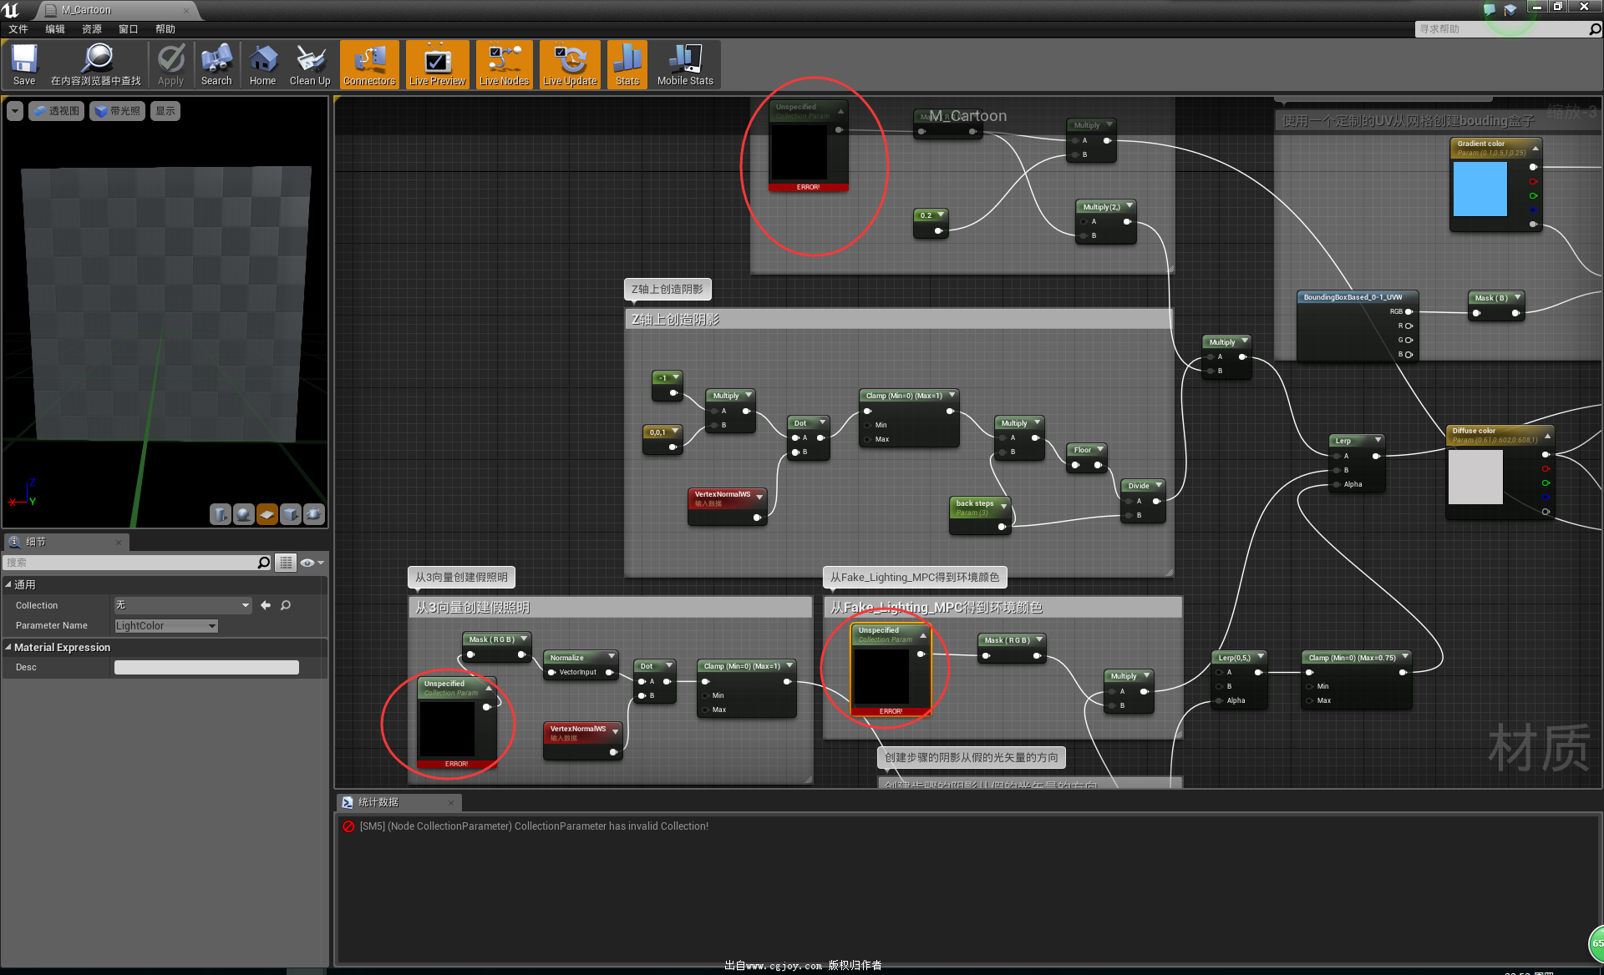1604x975 pixels.
Task: Select the sphere preview mesh icon
Action: pyautogui.click(x=244, y=514)
